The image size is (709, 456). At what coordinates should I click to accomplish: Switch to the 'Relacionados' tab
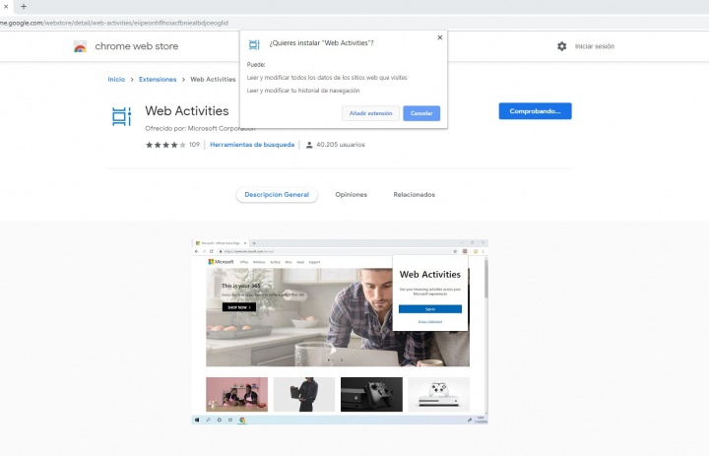point(415,195)
